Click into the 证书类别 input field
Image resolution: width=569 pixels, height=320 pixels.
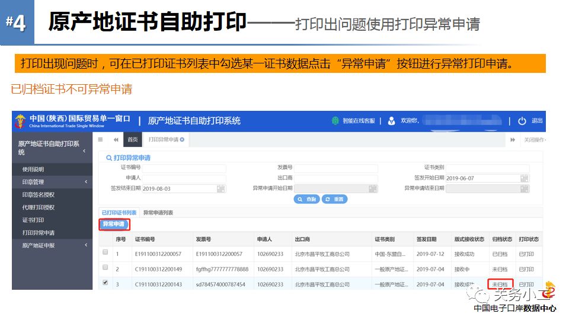487,168
